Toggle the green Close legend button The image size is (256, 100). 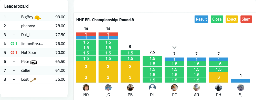click(217, 19)
